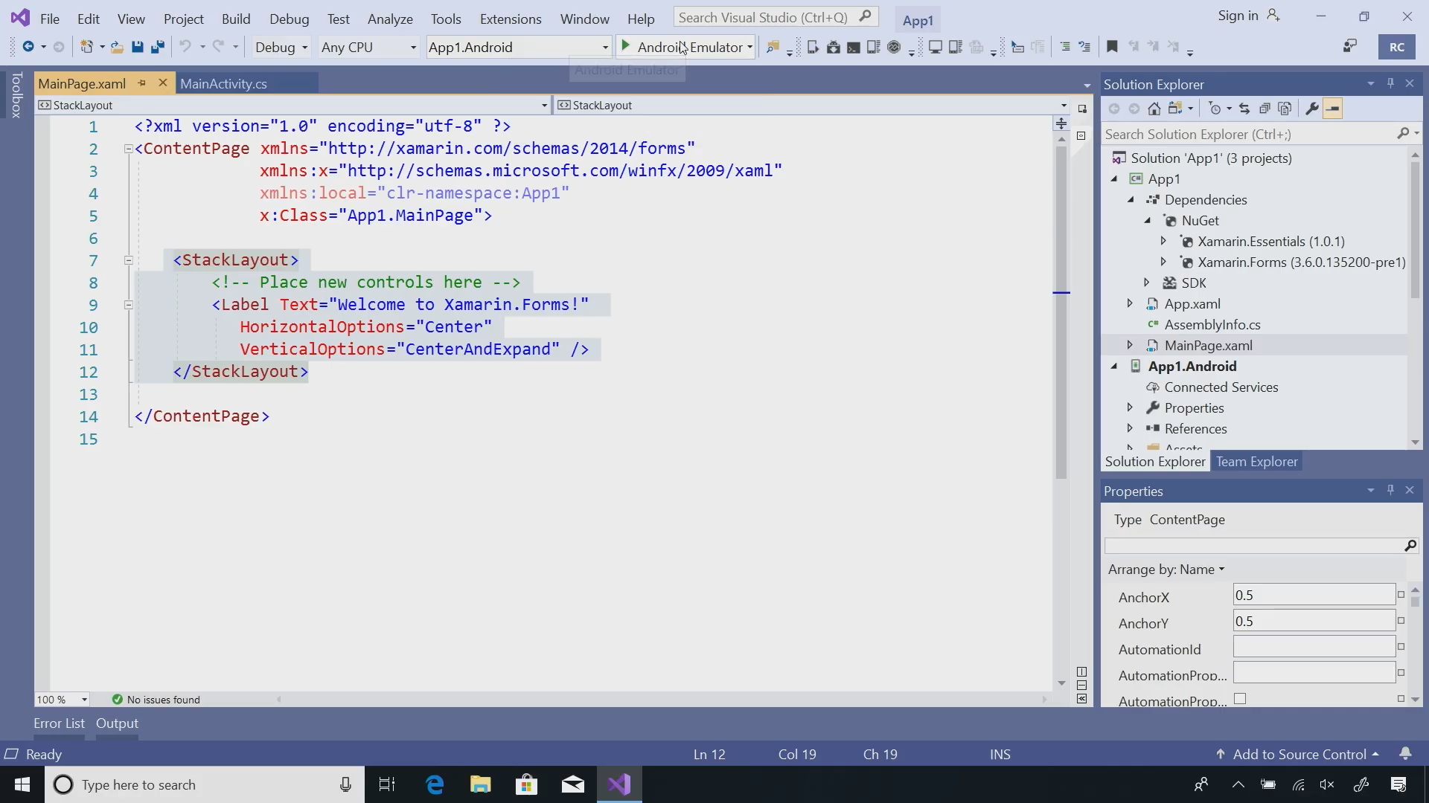Screen dimensions: 1429x803
Task: Click the notifications bell in status bar
Action: (x=1405, y=754)
